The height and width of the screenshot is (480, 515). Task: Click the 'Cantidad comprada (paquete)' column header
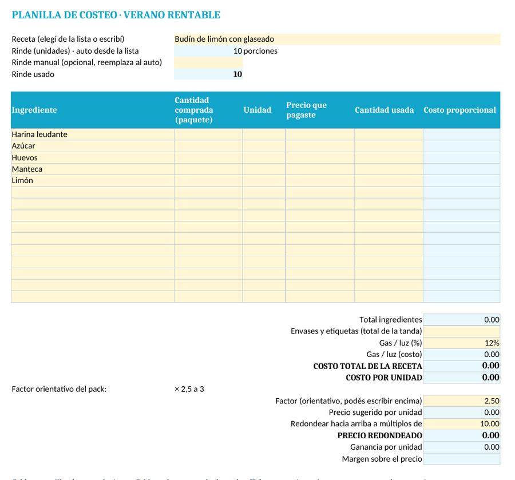(208, 110)
